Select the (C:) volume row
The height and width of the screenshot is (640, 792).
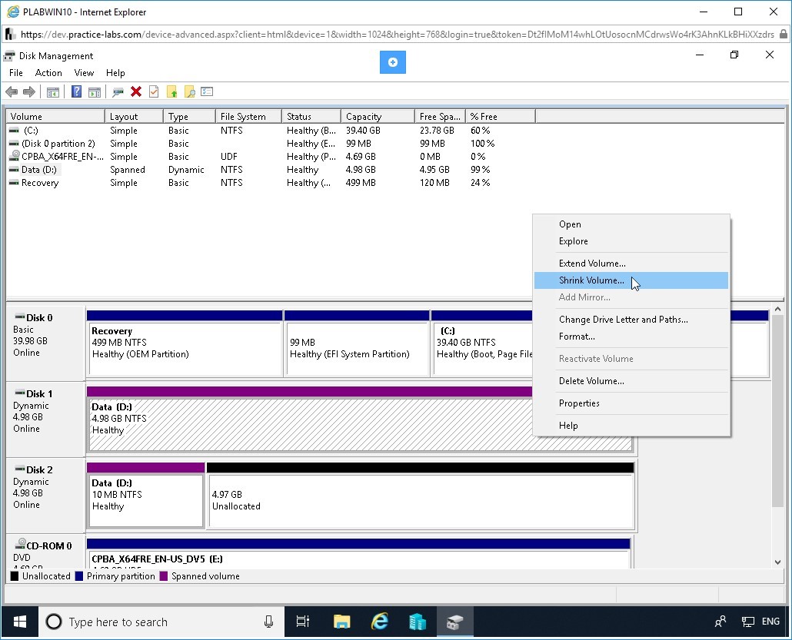click(x=271, y=130)
